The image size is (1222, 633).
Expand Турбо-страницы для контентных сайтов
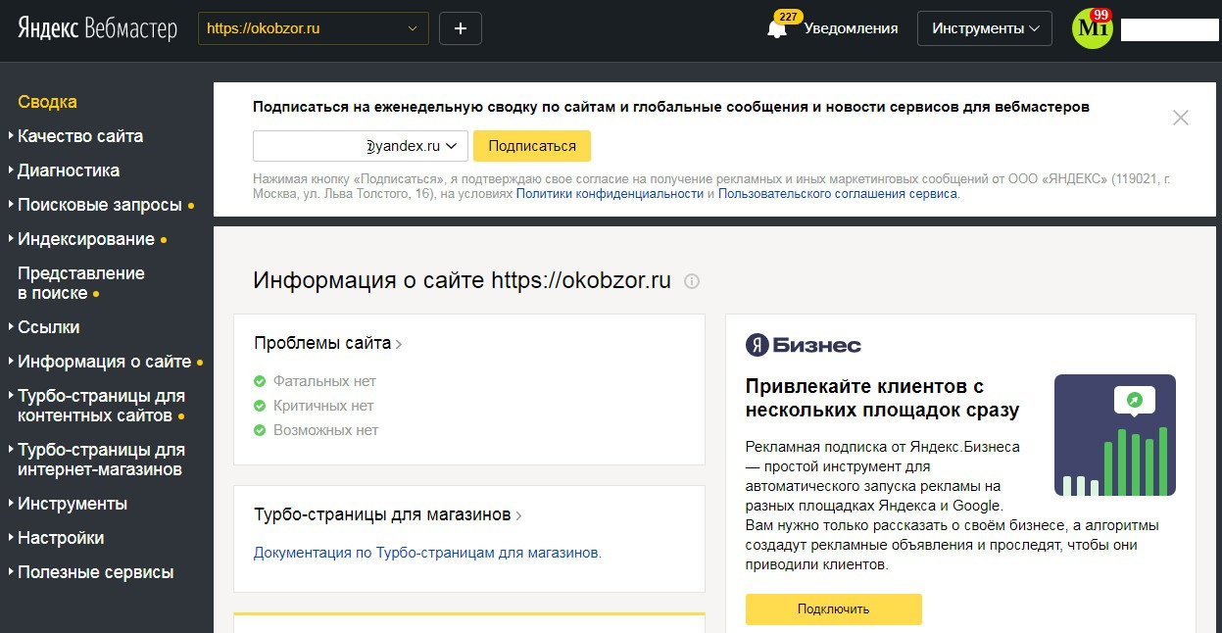tap(101, 406)
